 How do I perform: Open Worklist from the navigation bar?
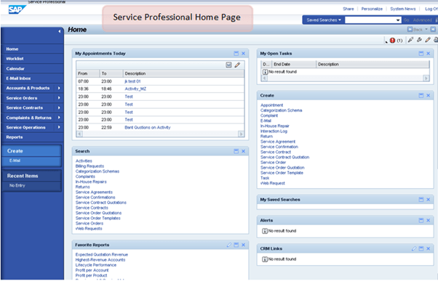[15, 59]
